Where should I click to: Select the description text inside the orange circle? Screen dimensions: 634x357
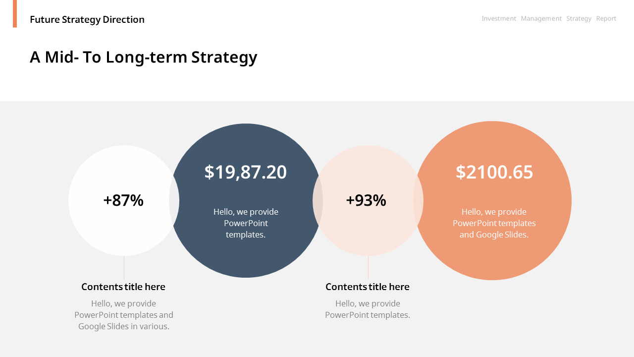pos(494,223)
